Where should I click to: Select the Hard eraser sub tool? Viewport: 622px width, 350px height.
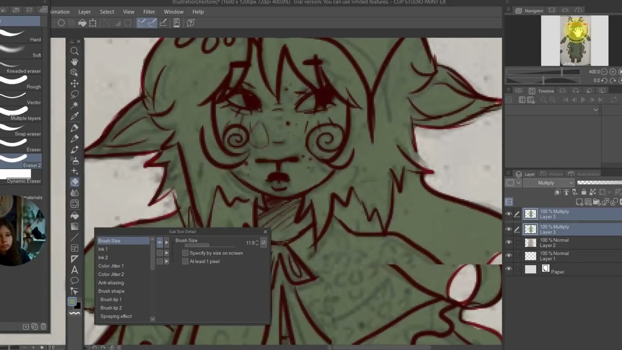(20, 35)
